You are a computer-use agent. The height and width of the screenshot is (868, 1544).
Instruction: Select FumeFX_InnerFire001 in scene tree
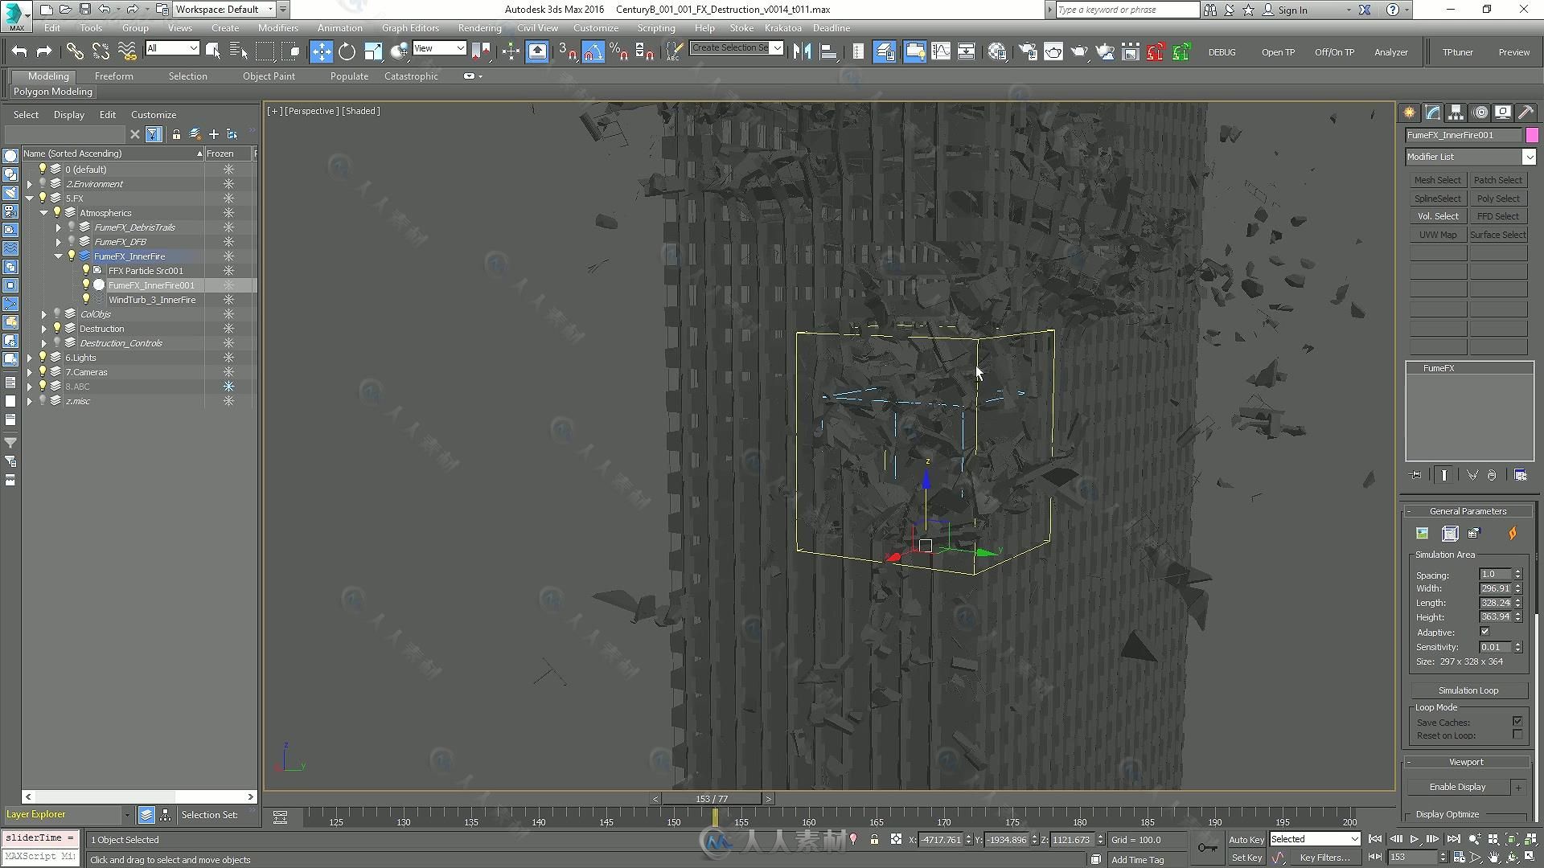152,285
